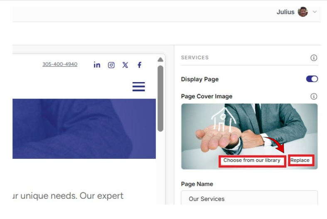327x219 pixels.
Task: Open the hamburger navigation menu
Action: point(139,87)
